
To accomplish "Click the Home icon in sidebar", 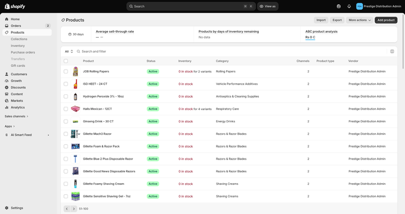I will pos(7,19).
